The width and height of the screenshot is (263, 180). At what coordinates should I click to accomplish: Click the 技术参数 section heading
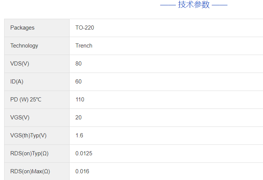[x=194, y=5]
